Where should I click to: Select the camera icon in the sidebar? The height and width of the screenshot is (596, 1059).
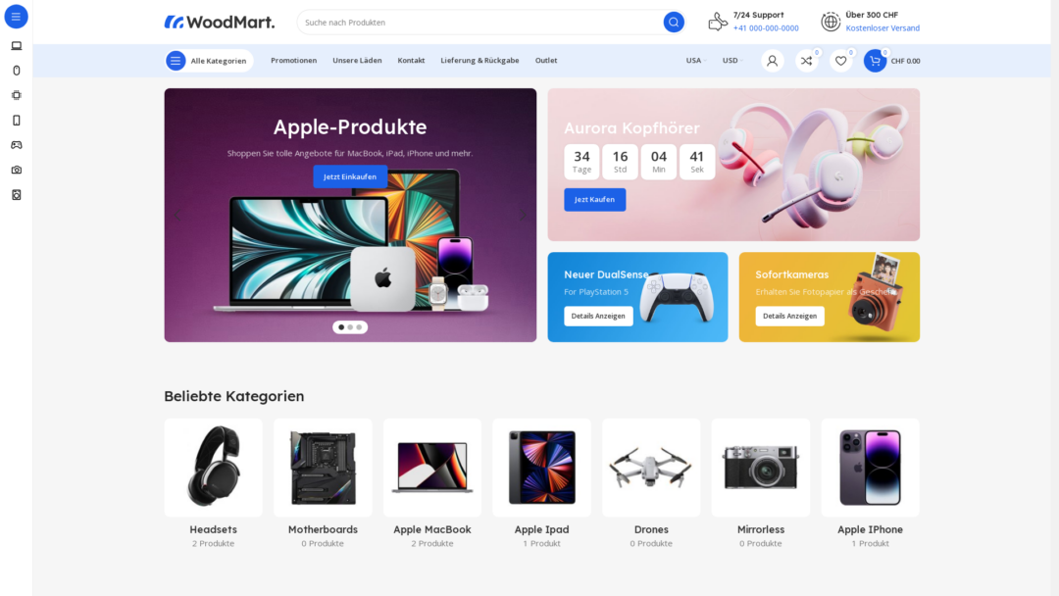pos(17,171)
